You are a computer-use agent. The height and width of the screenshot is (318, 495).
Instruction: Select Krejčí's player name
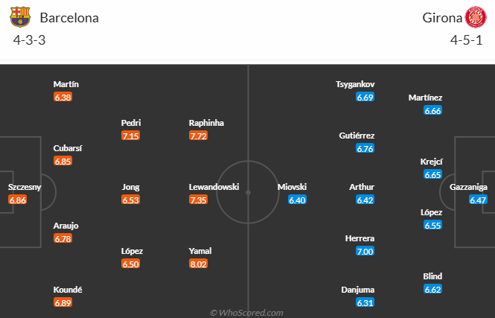click(x=431, y=162)
